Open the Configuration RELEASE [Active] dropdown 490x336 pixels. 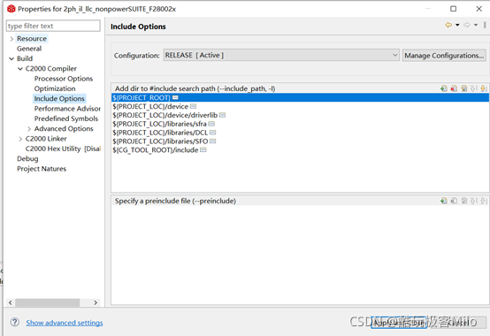281,56
